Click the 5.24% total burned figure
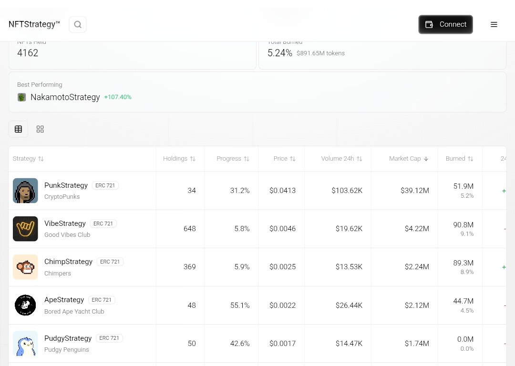Viewport: 515px width, 366px height. (280, 53)
